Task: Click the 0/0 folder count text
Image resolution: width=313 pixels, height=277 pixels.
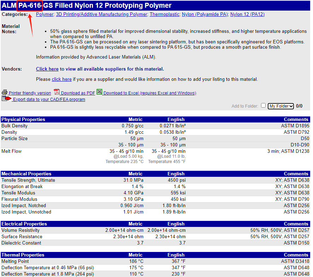Action: (x=299, y=106)
